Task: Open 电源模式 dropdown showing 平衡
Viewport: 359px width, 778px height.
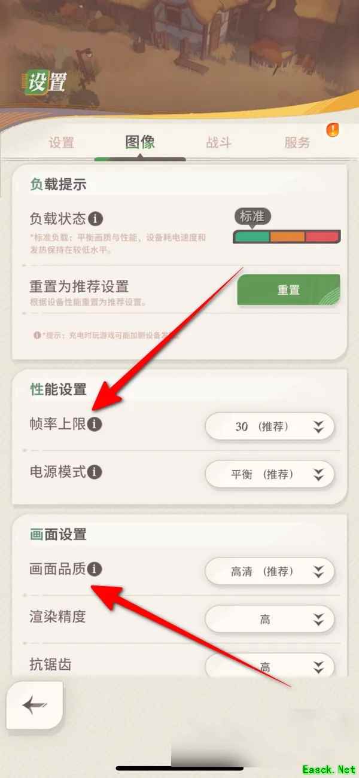Action: click(269, 474)
